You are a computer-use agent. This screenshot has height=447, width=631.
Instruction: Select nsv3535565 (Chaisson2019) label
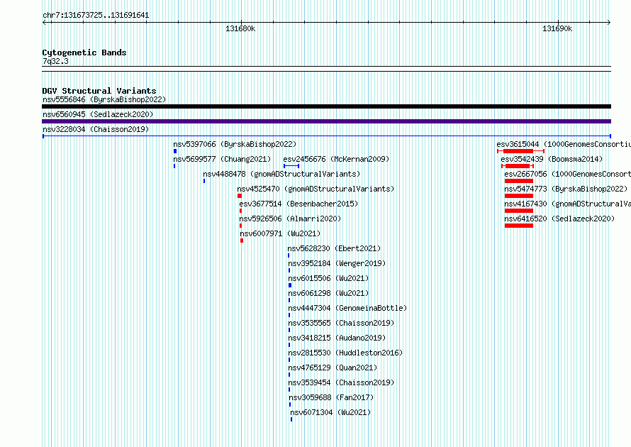[x=341, y=323]
